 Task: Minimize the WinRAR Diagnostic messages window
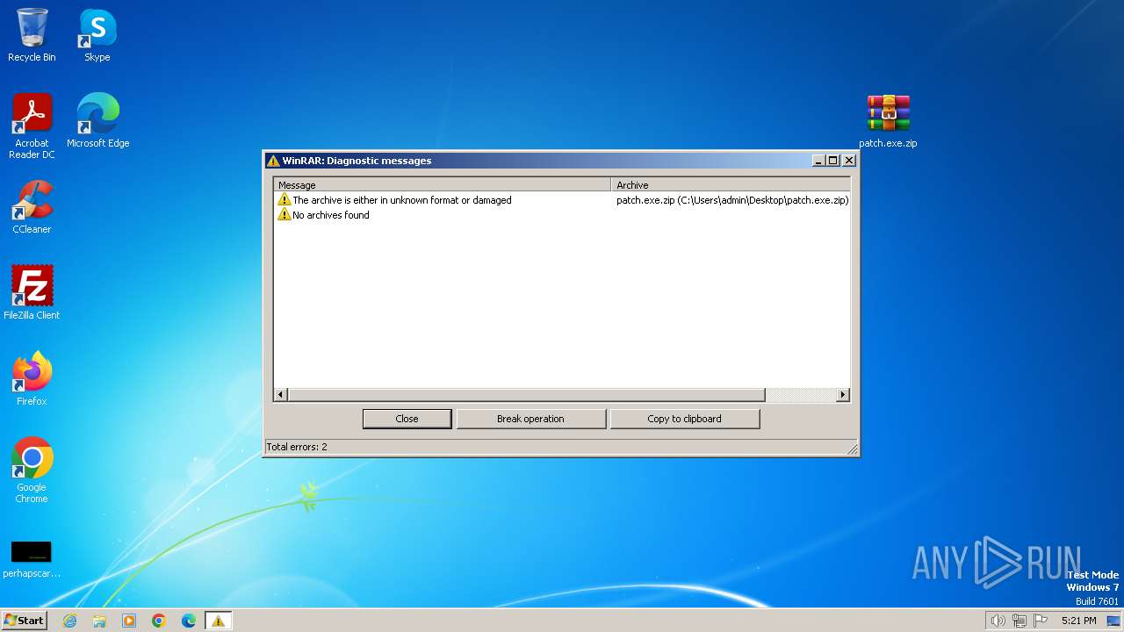click(x=818, y=161)
